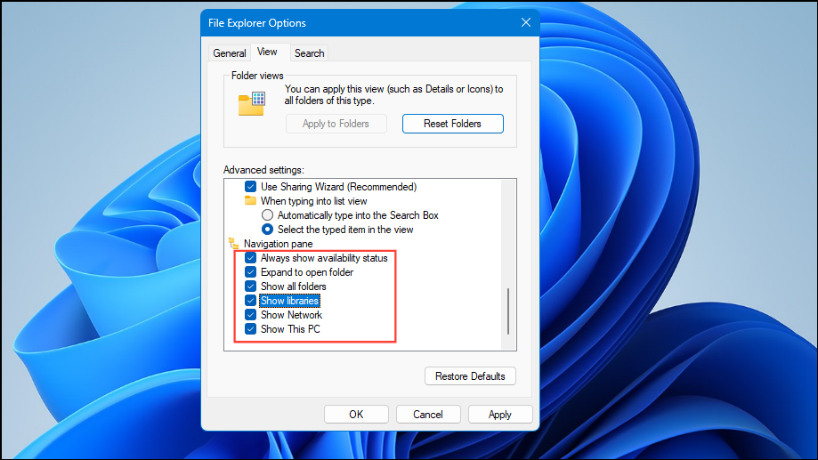Click Restore Defaults button
The width and height of the screenshot is (818, 460).
[x=470, y=376]
